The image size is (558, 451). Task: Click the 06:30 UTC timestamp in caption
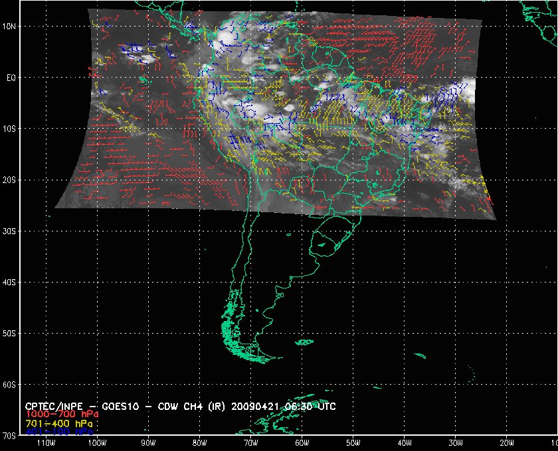click(316, 406)
